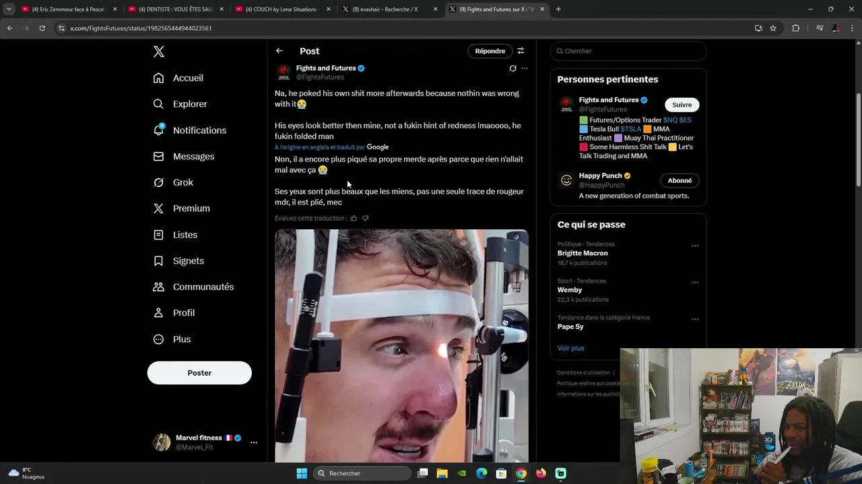This screenshot has height=484, width=862.
Task: Click the Listes sidebar icon
Action: 158,235
